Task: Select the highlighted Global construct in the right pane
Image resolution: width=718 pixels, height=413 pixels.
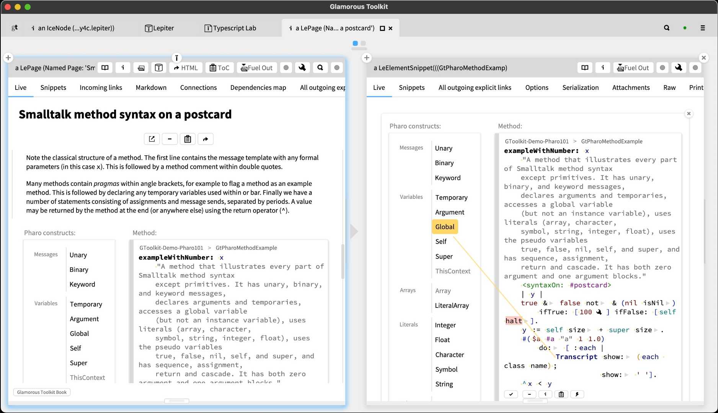Action: (445, 227)
